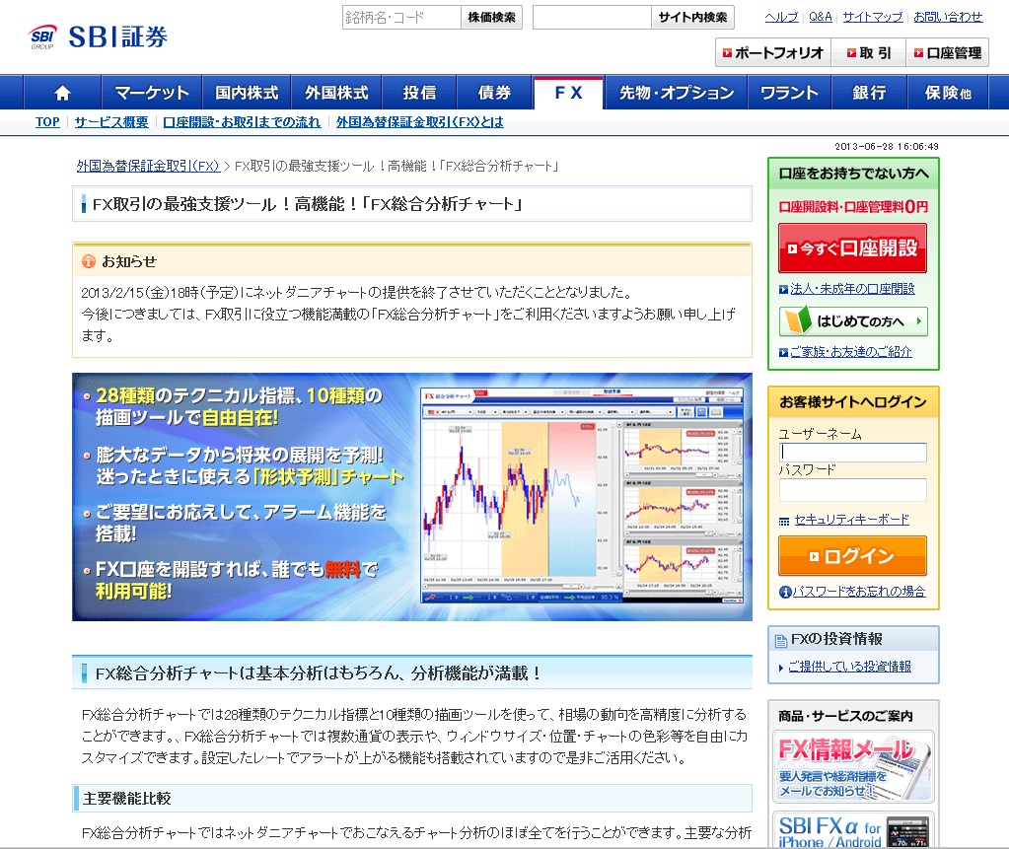Open the 保険他 tab
The image size is (1009, 849).
pyautogui.click(x=947, y=93)
